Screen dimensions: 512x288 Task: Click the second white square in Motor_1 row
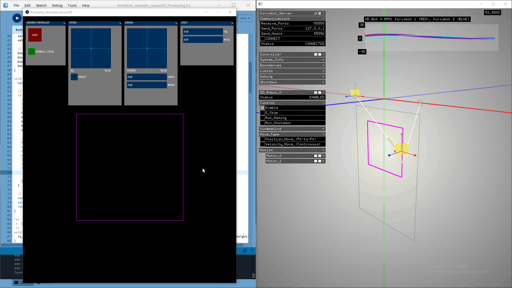point(319,161)
